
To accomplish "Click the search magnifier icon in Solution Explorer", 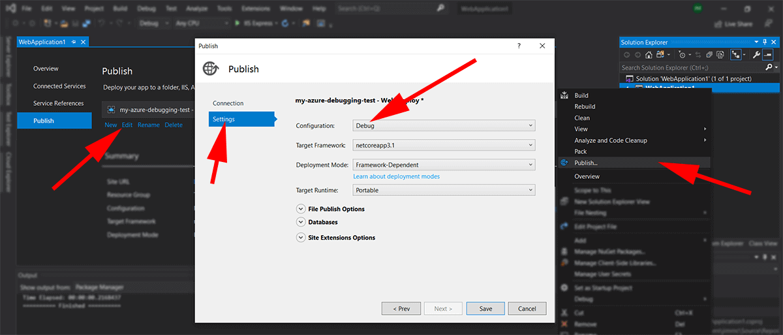I will pos(768,67).
